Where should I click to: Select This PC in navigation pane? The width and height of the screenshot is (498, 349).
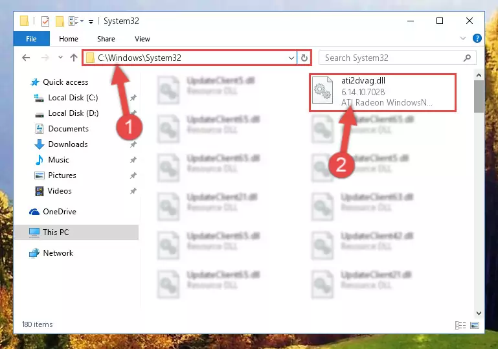[76, 232]
